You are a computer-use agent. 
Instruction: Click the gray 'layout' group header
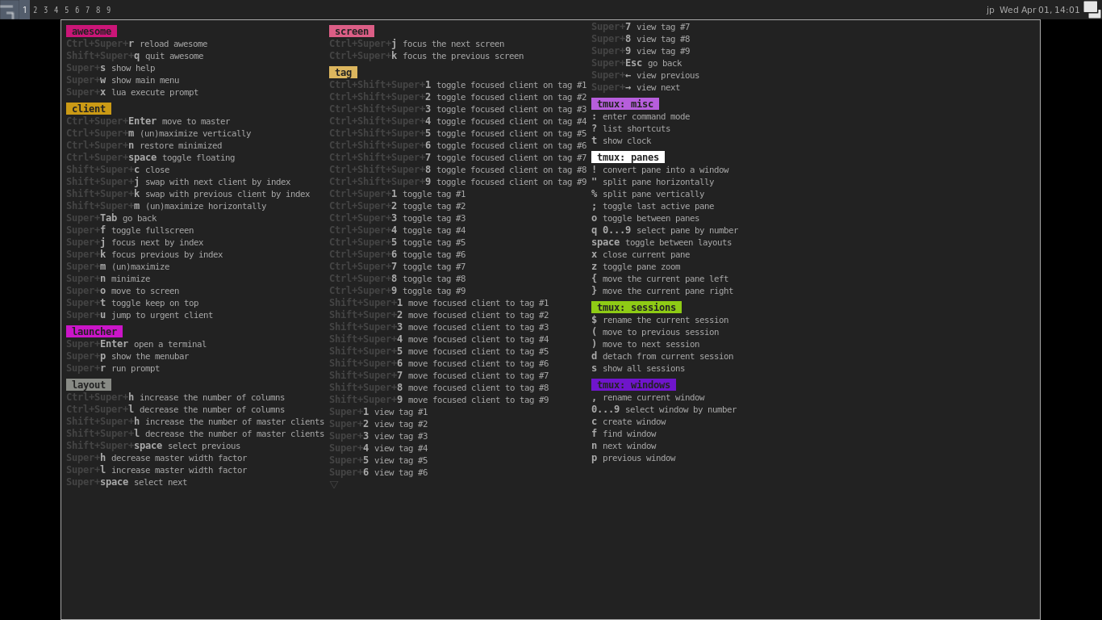click(x=89, y=385)
